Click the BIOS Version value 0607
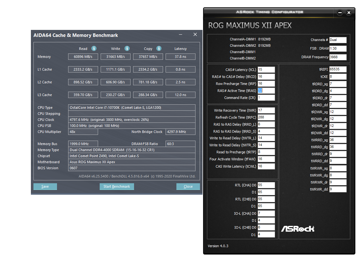This screenshot has height=265, width=363. pyautogui.click(x=132, y=168)
